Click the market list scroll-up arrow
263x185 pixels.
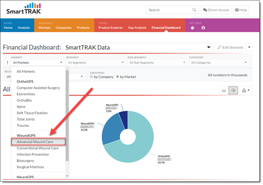tap(67, 69)
